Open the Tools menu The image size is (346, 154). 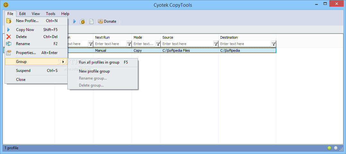tap(50, 14)
